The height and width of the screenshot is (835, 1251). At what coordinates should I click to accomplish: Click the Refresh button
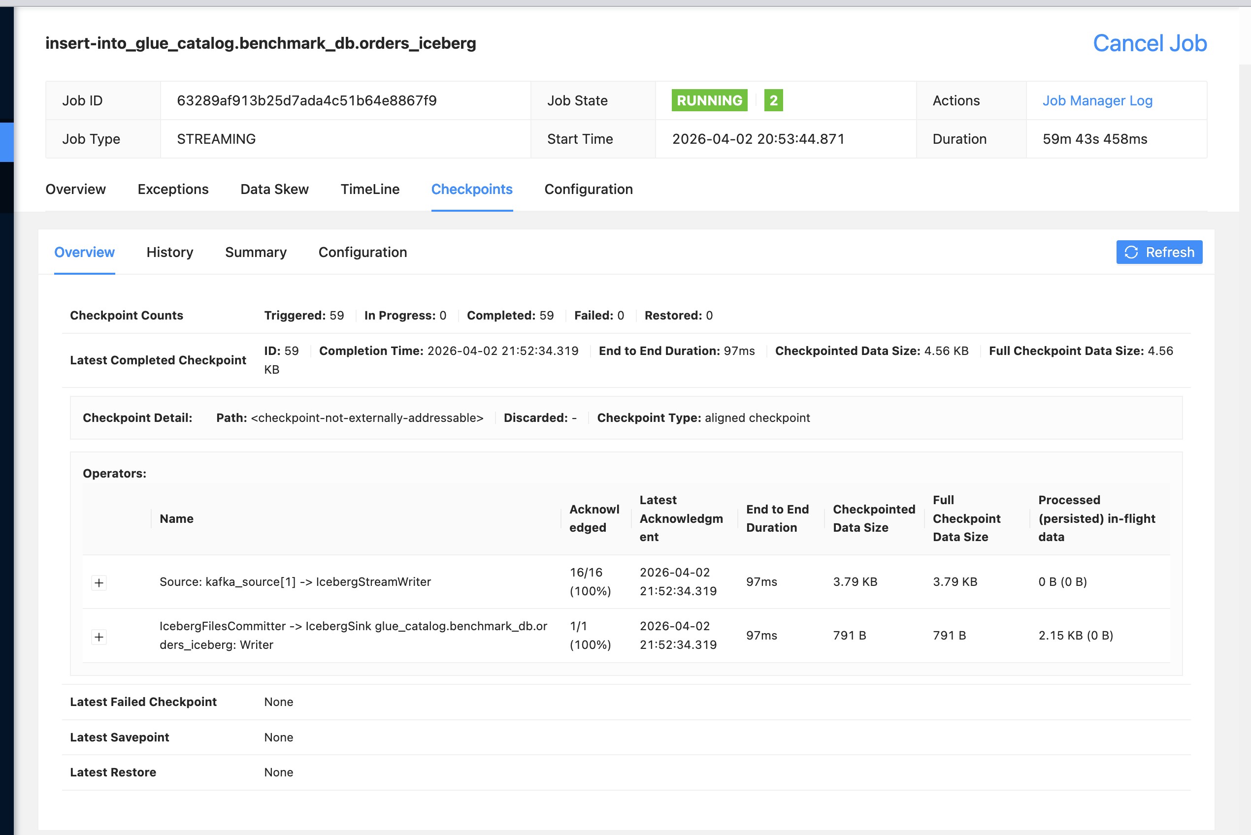click(1159, 252)
